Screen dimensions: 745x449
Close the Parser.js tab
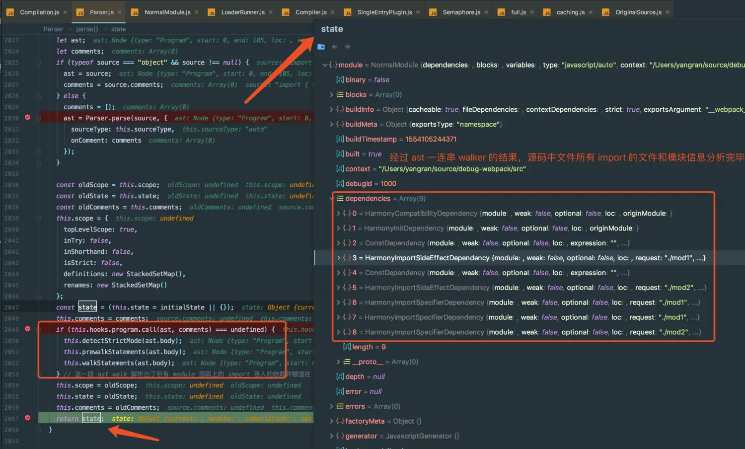pos(119,12)
